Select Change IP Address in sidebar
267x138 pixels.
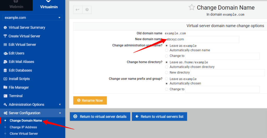click(x=23, y=127)
